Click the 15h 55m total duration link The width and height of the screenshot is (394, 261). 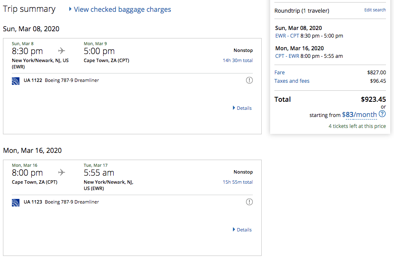tap(238, 182)
